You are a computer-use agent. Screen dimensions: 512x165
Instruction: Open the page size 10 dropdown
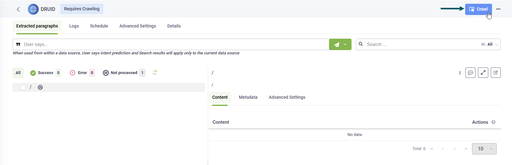(x=484, y=149)
